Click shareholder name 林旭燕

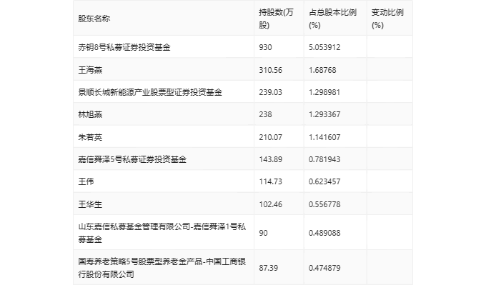[90, 114]
